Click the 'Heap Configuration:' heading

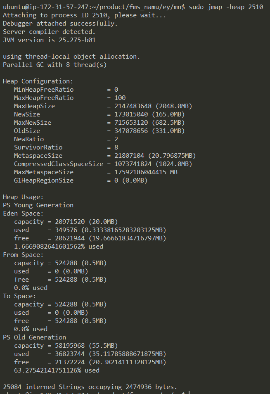[x=38, y=81]
